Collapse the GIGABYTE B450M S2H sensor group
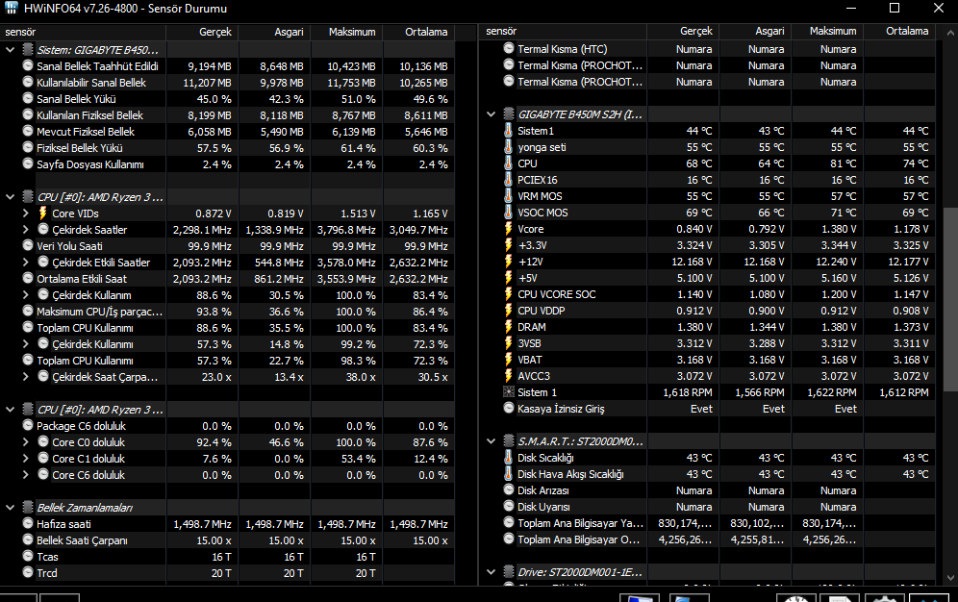The image size is (958, 602). (492, 114)
